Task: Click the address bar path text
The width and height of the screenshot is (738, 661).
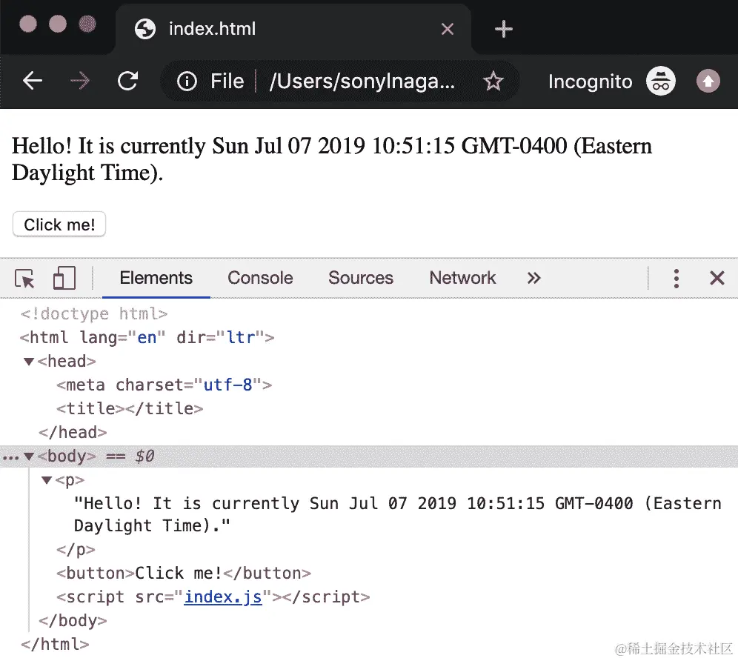Action: [362, 81]
